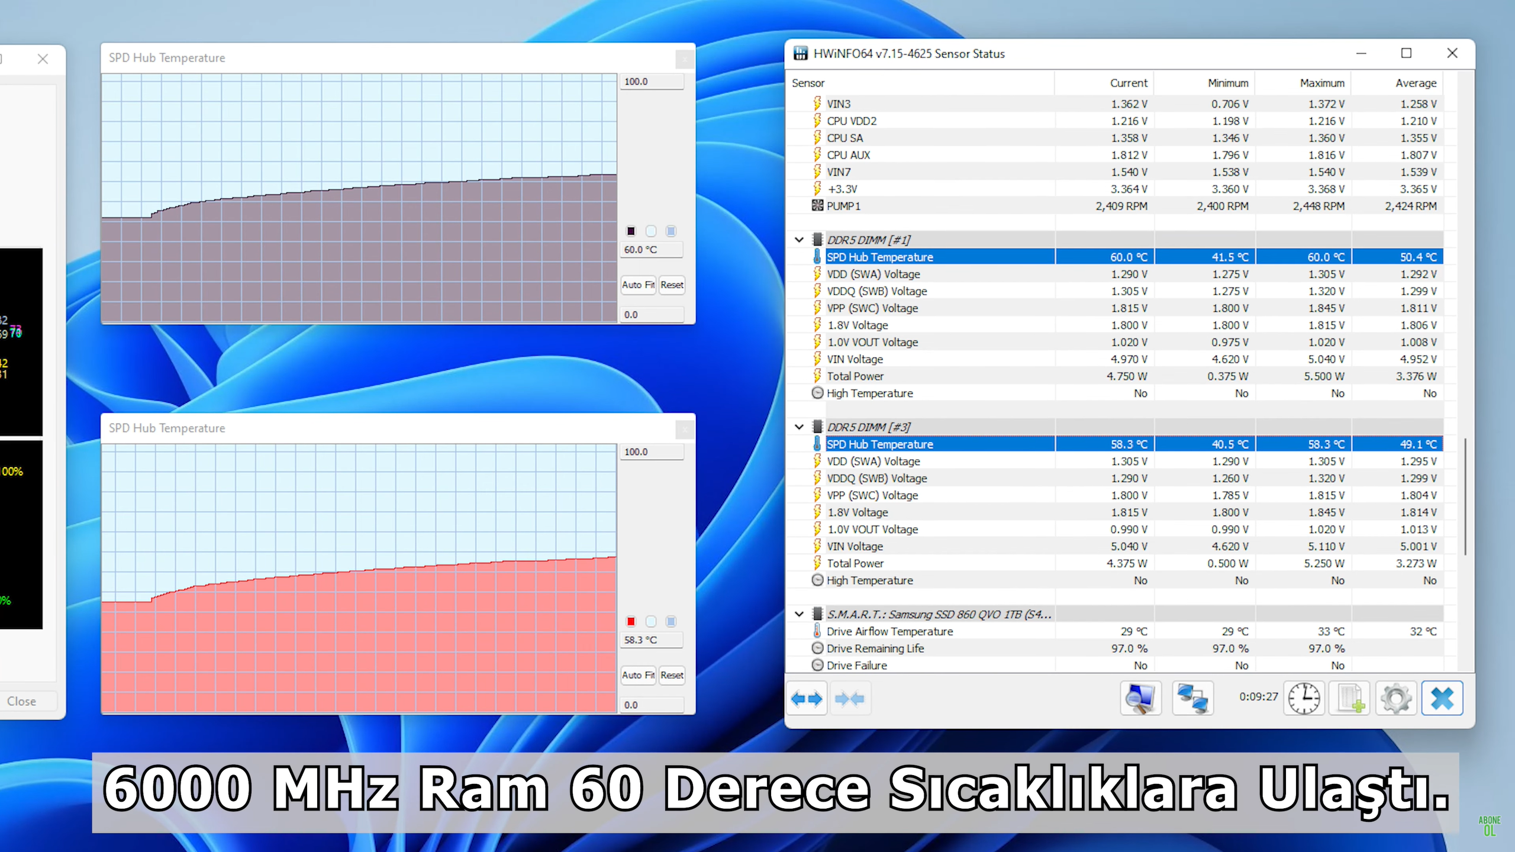1515x852 pixels.
Task: Click the lightning icon beside CPU AUX
Action: (817, 154)
